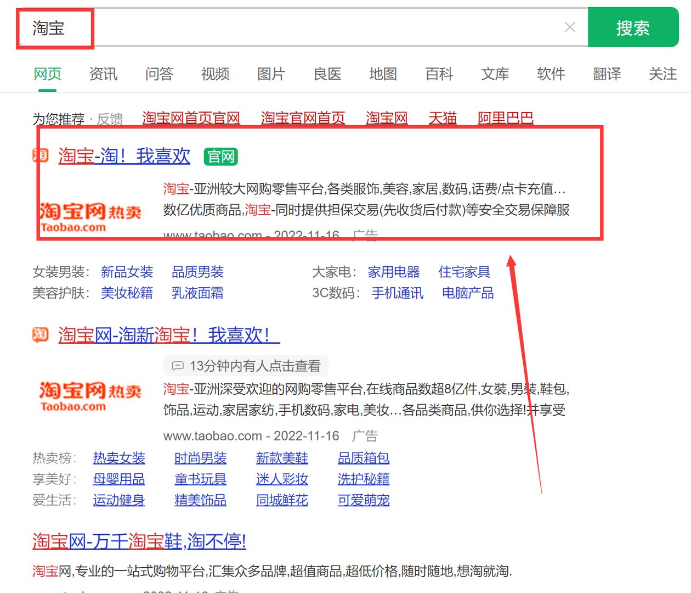Viewport: 691px width, 593px height.
Task: Open the 翻译 tab
Action: click(607, 74)
